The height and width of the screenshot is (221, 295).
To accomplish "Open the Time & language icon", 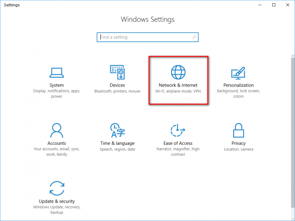I will coord(118,130).
